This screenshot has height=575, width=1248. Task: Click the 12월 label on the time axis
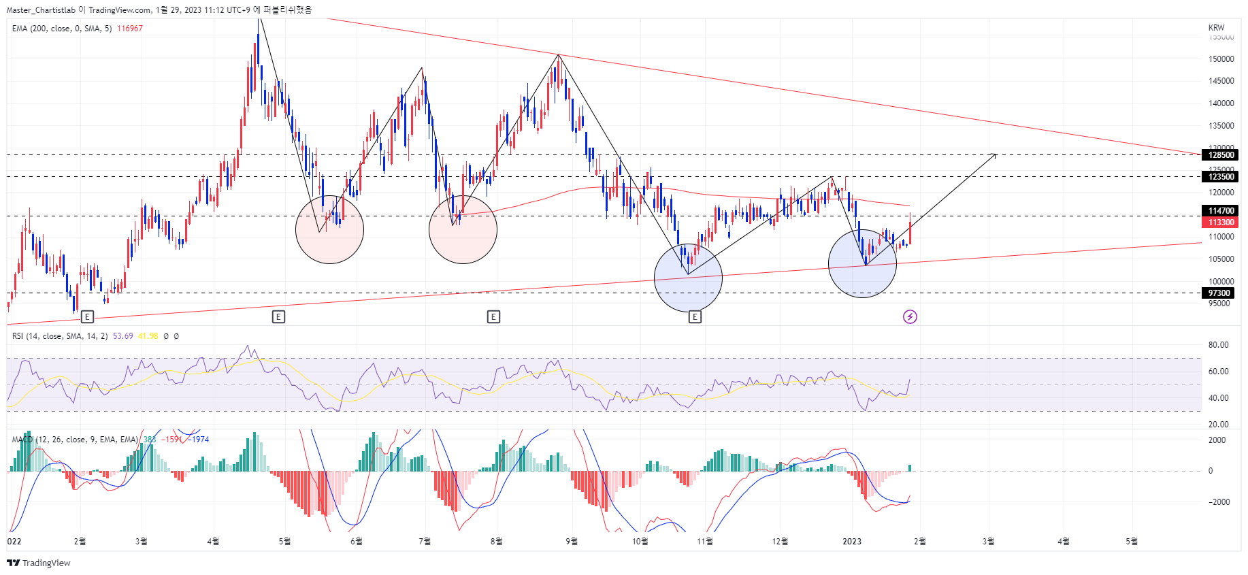click(x=780, y=542)
